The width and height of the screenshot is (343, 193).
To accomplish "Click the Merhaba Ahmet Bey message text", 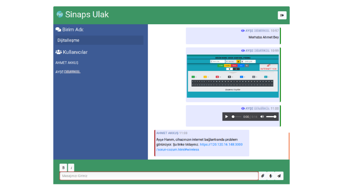I will click(263, 37).
